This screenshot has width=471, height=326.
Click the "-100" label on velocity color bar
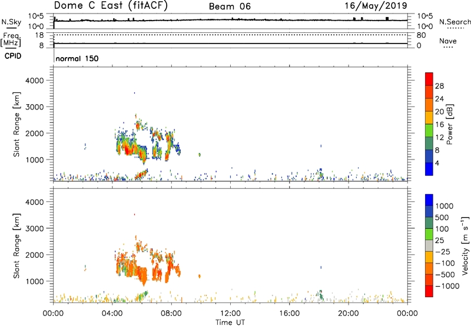point(445,263)
